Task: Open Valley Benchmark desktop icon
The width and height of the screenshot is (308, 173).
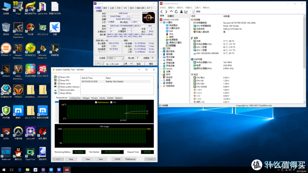Action: [18, 72]
